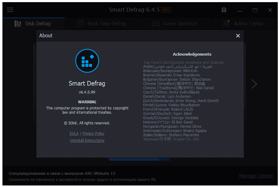The width and height of the screenshot is (279, 187).
Task: Minimize the Smart Defrag window
Action: 240,10
